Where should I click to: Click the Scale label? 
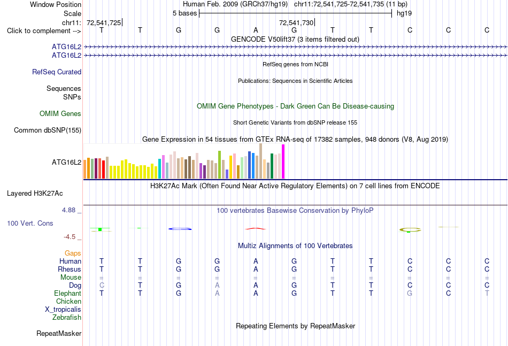(73, 13)
